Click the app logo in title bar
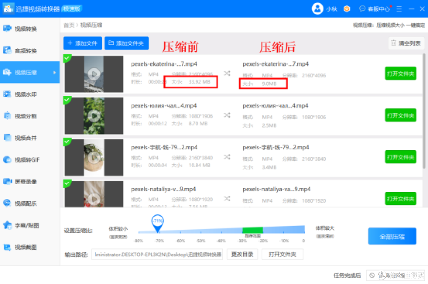The width and height of the screenshot is (428, 284). point(8,9)
